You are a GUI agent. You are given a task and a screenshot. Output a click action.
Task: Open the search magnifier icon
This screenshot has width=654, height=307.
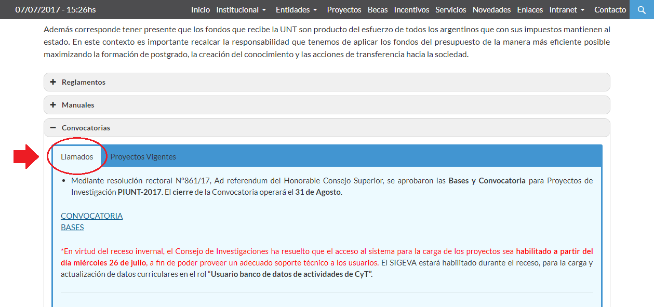click(642, 9)
